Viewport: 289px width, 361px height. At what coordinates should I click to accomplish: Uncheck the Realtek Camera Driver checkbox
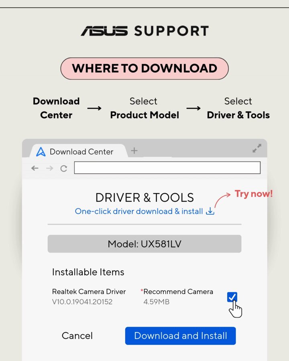pyautogui.click(x=232, y=297)
